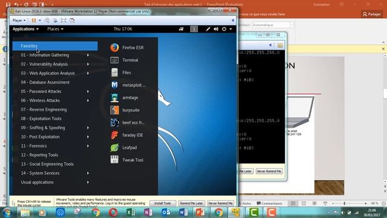
Task: Click Never Remind Me in front VMware window
Action: point(220,203)
